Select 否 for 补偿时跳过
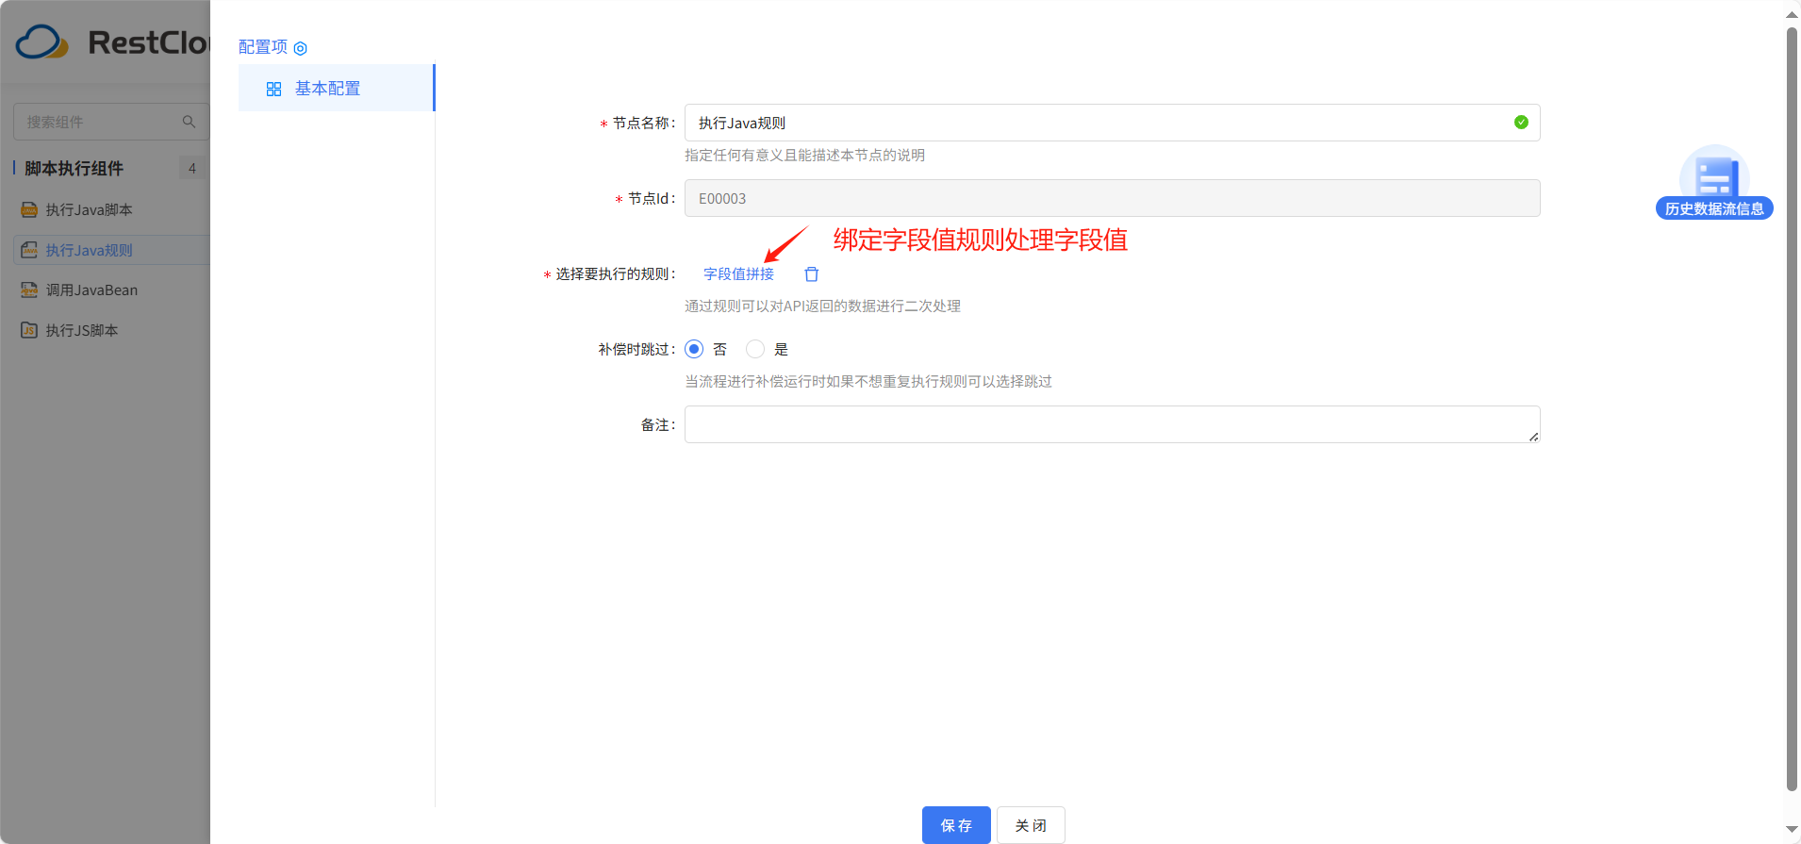This screenshot has height=844, width=1801. (x=694, y=349)
